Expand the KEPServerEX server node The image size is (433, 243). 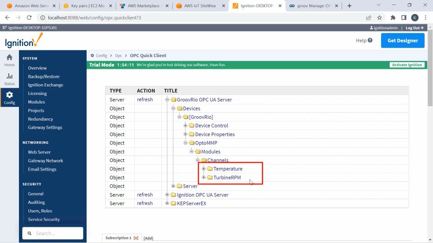167,203
